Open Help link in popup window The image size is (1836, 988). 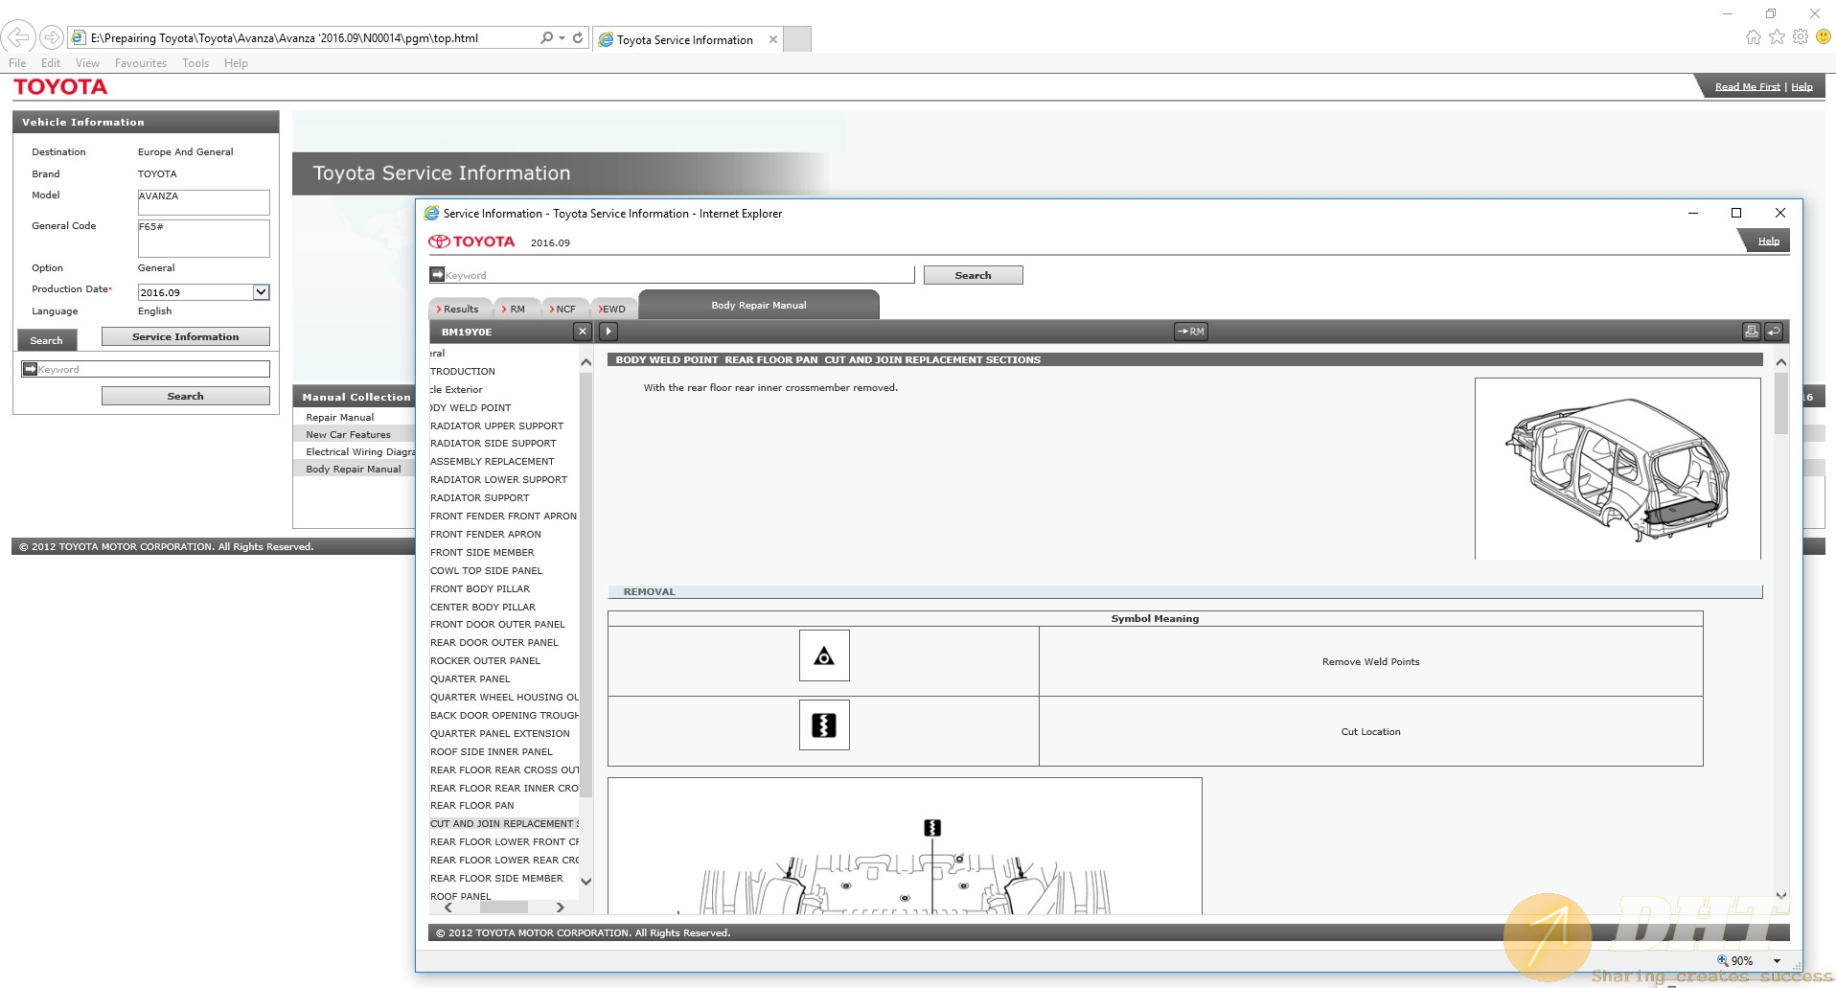1768,241
